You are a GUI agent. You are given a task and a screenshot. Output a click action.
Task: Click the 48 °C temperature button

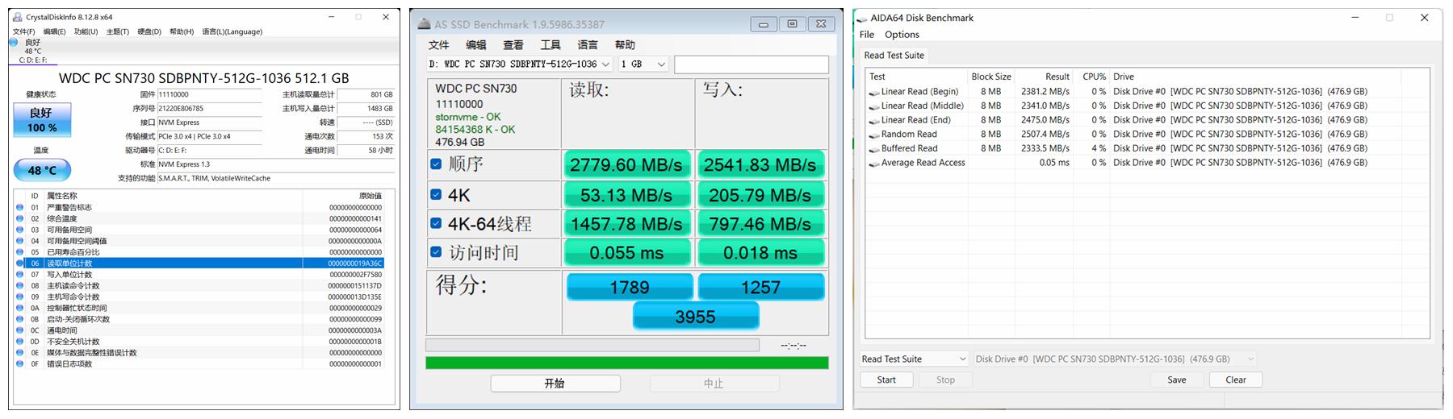point(42,170)
